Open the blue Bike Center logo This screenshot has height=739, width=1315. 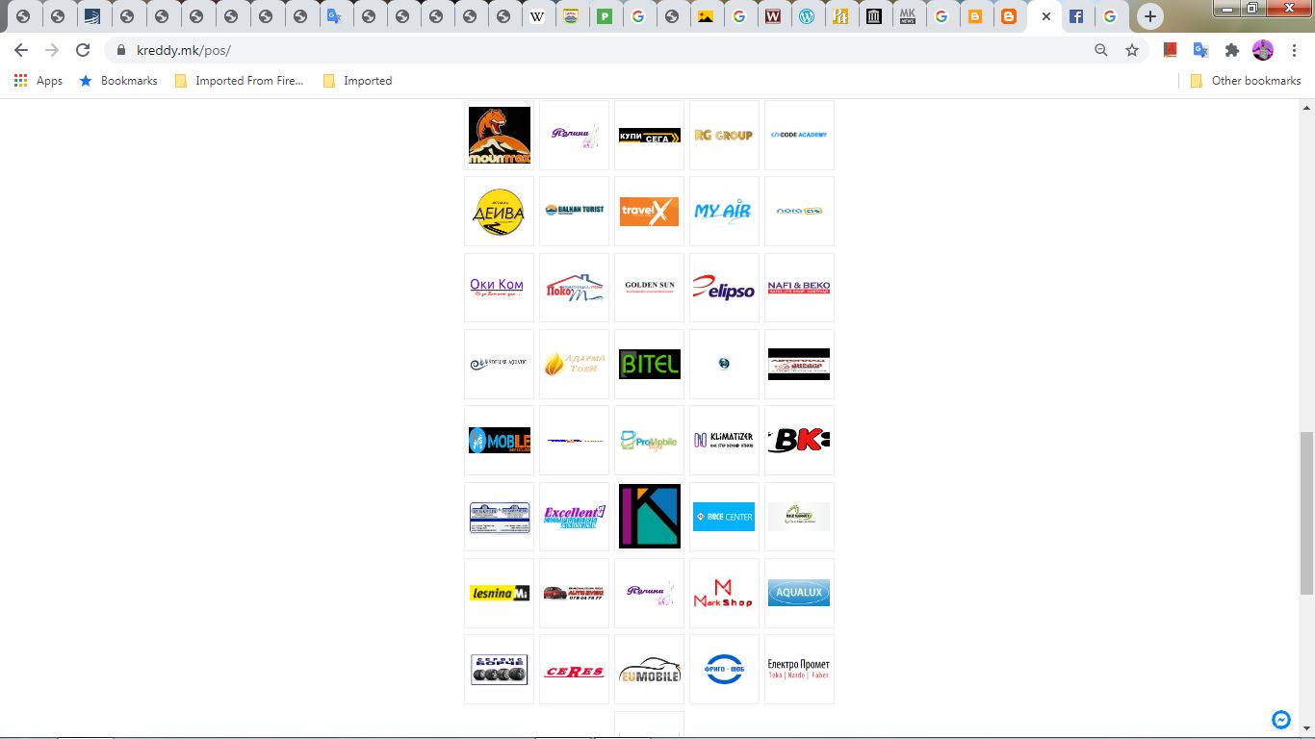click(x=724, y=517)
